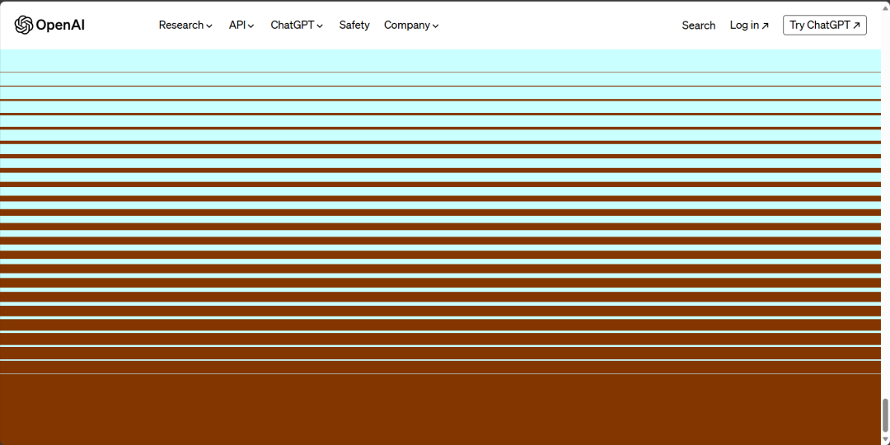Click the chevron next to Company

click(435, 26)
